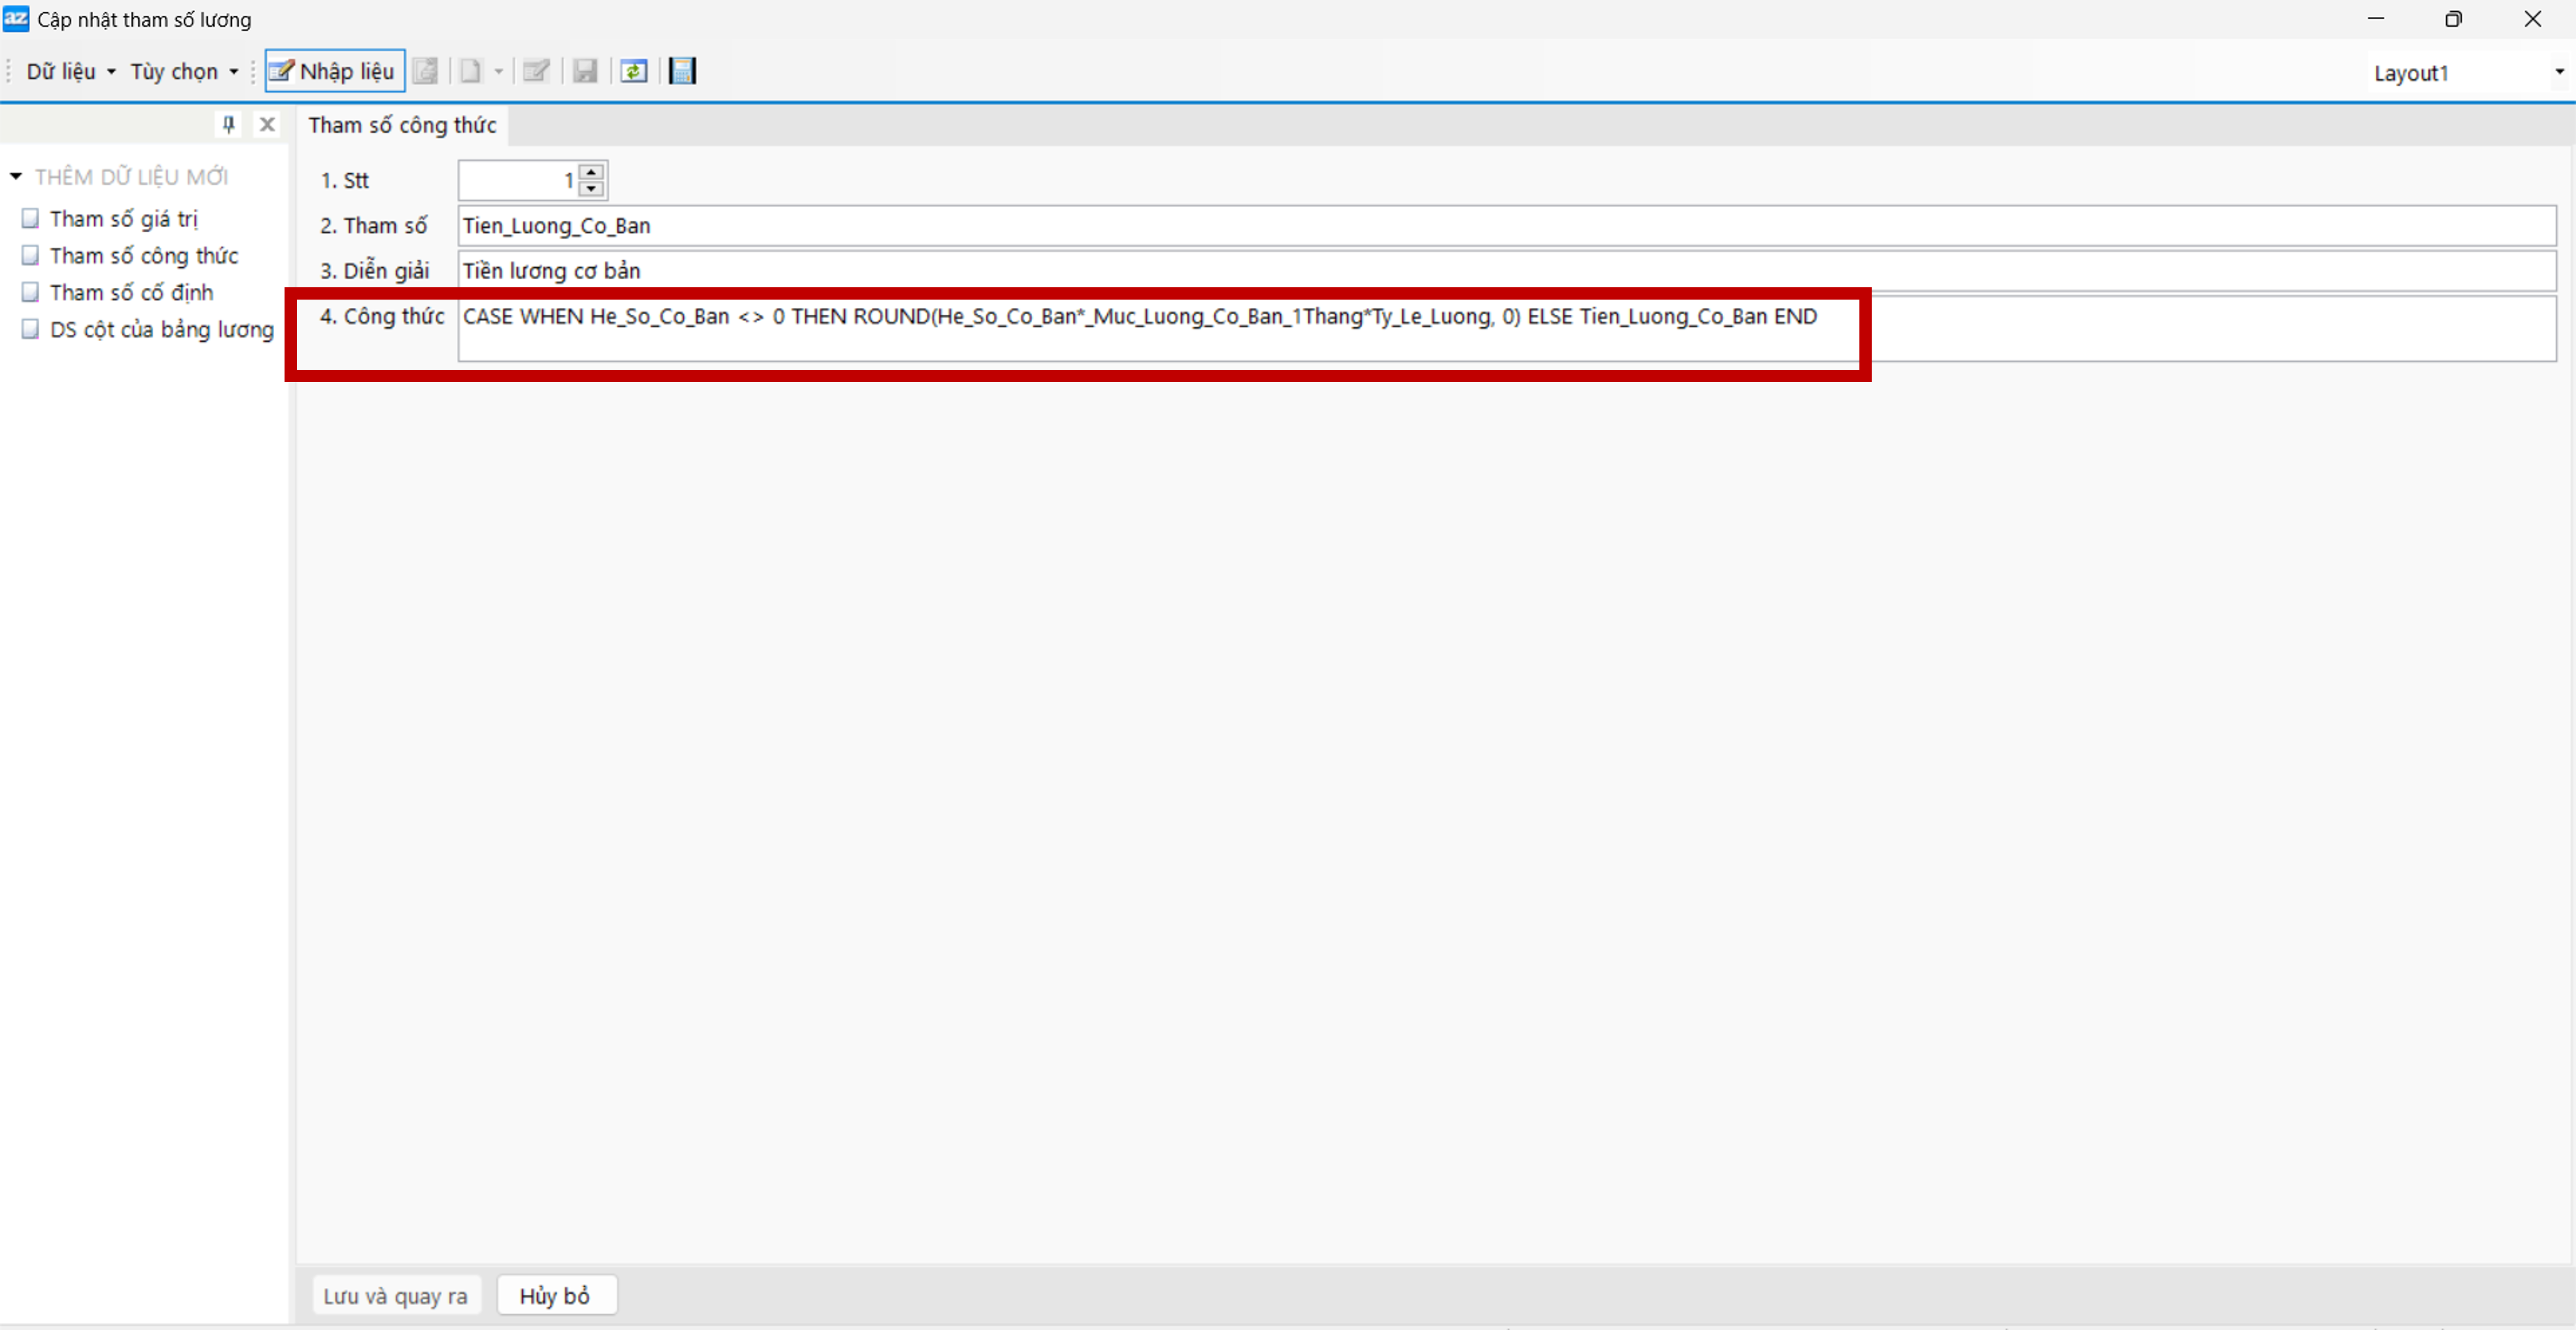This screenshot has width=2576, height=1330.
Task: Click the Lưu và quay ra button
Action: pyautogui.click(x=395, y=1295)
